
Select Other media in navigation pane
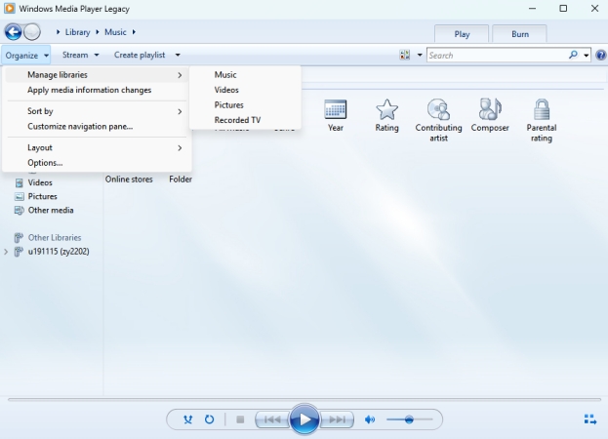pos(51,211)
